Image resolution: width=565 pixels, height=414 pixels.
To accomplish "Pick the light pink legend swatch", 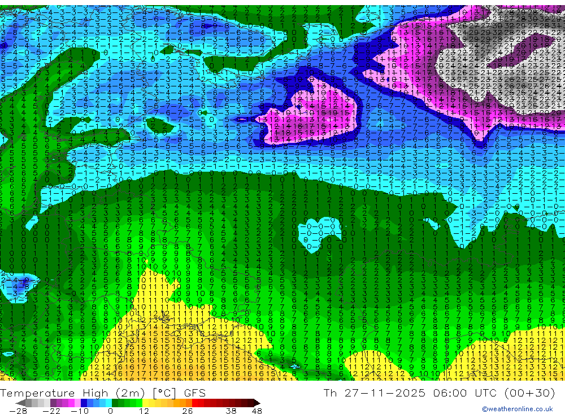I will click(x=77, y=403).
